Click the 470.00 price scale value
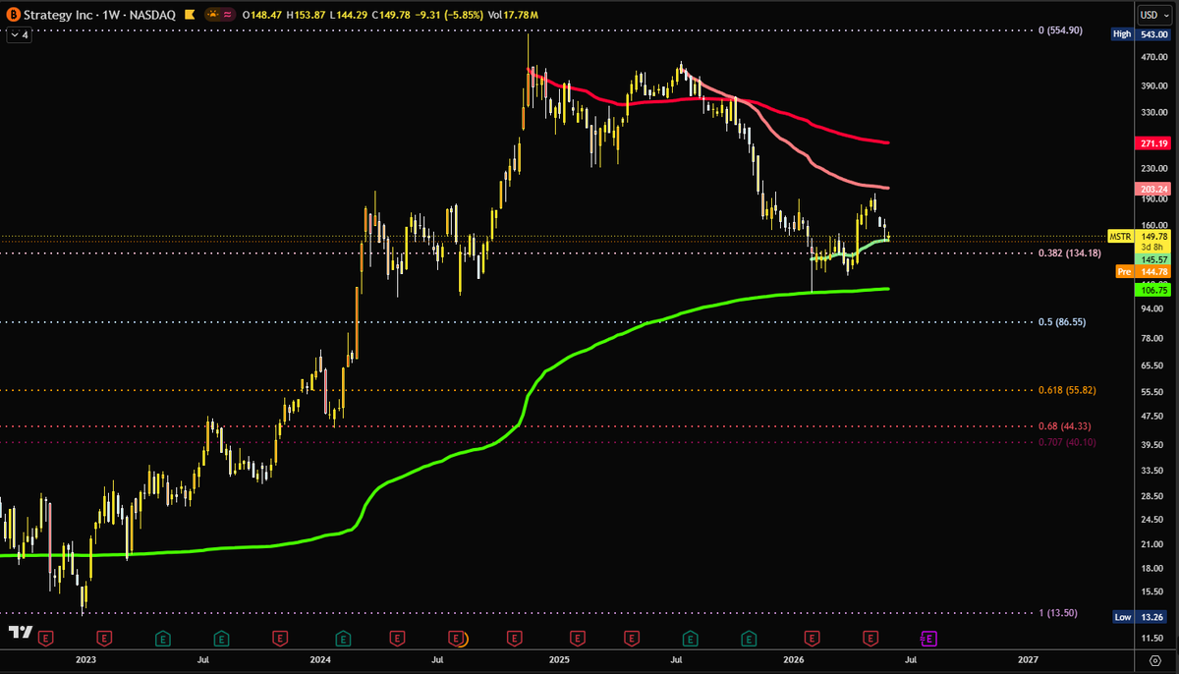Screen dimensions: 1179x674 click(1153, 58)
